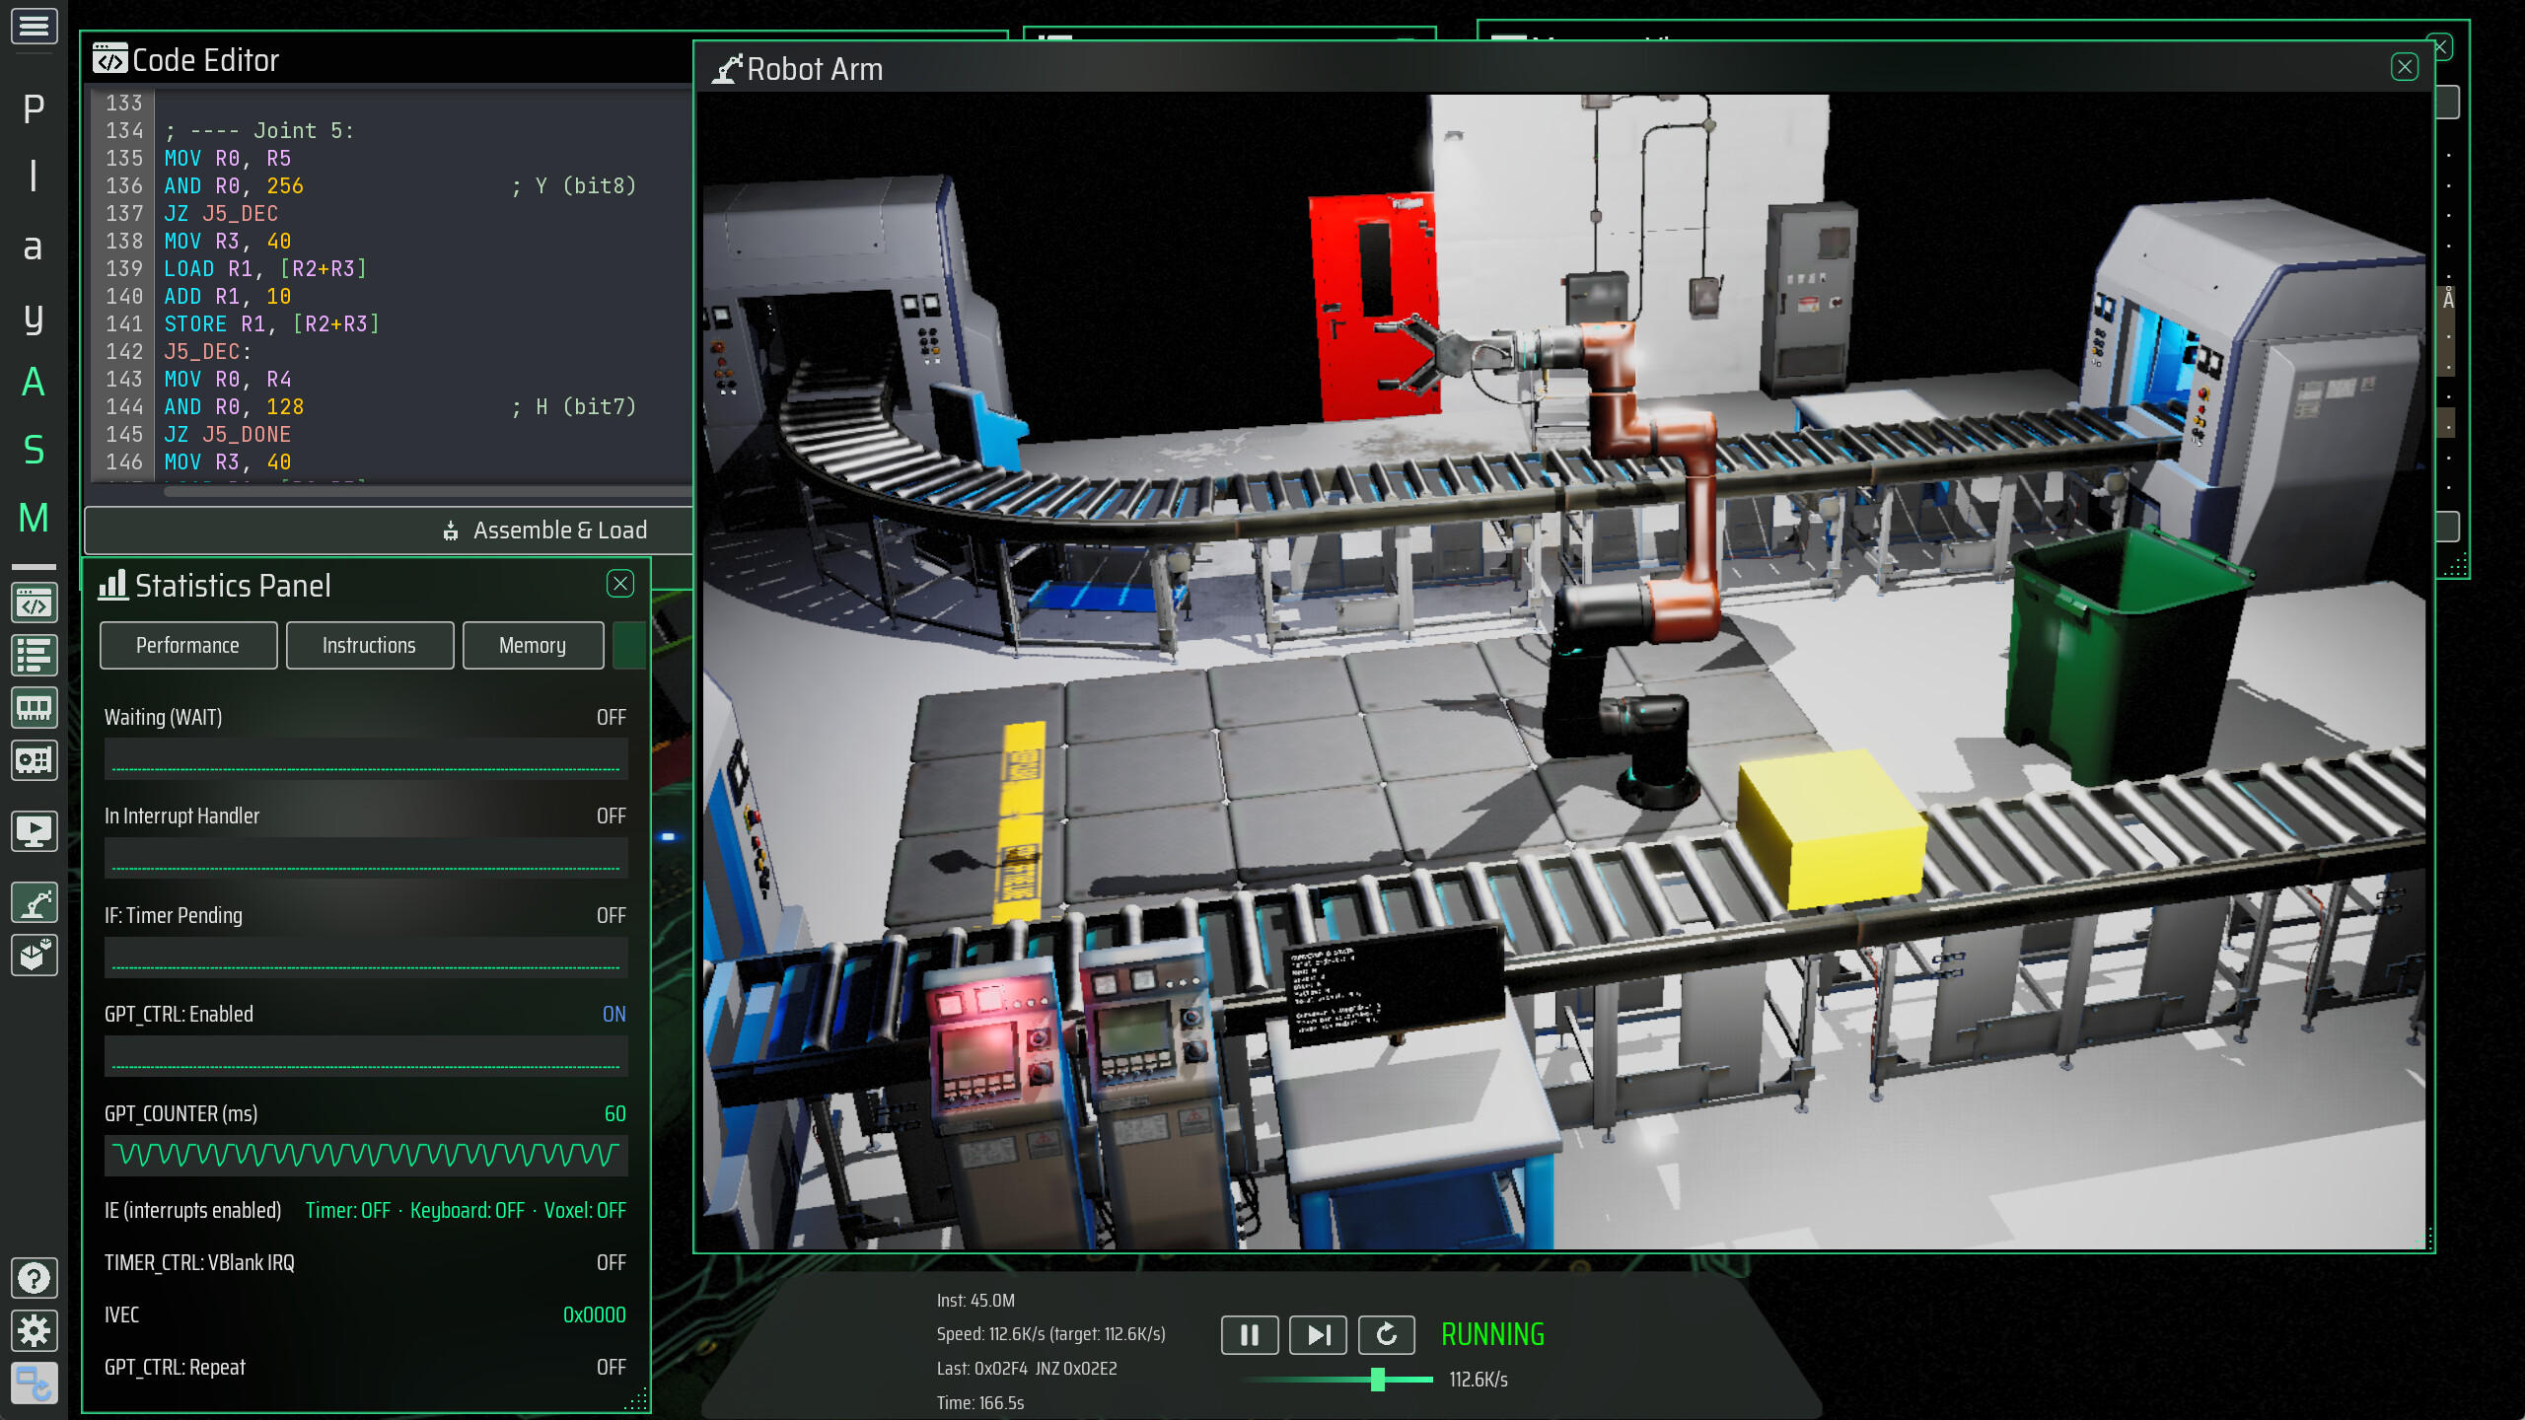Close the Statistics Panel
The height and width of the screenshot is (1420, 2525).
[x=620, y=584]
